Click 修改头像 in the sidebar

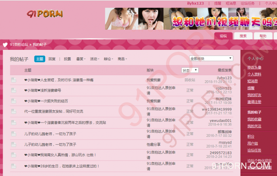pyautogui.click(x=254, y=67)
